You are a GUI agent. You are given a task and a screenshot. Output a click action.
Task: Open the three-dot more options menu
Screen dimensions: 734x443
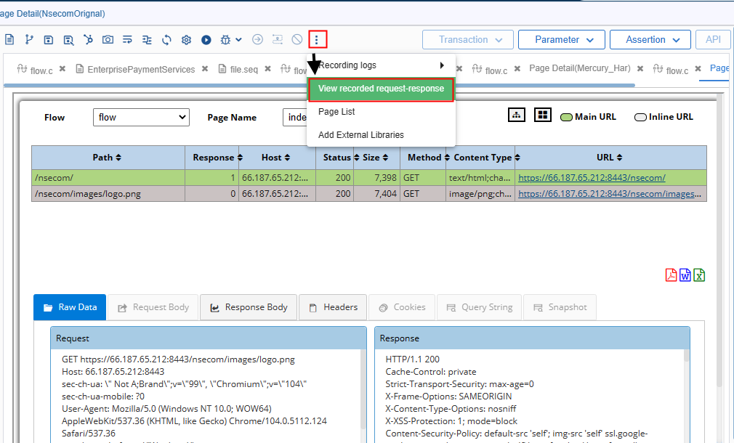tap(318, 39)
